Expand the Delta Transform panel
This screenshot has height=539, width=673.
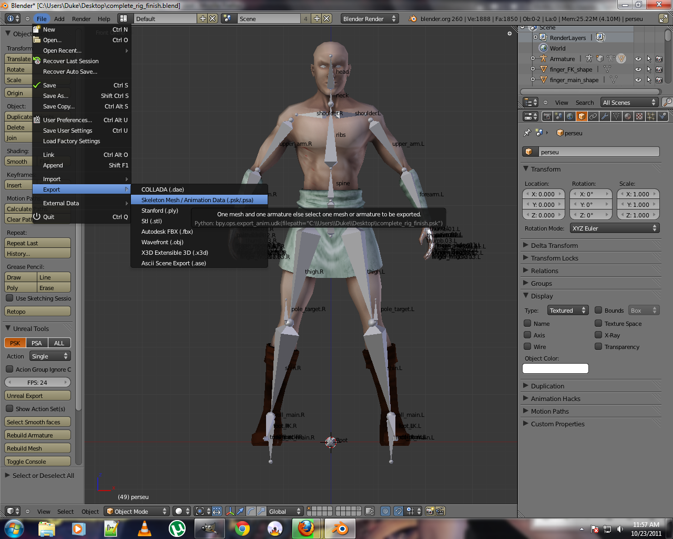[x=554, y=245]
